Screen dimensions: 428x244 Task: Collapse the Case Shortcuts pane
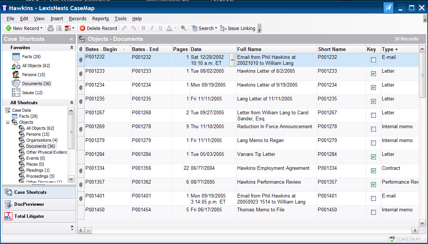pyautogui.click(x=71, y=39)
